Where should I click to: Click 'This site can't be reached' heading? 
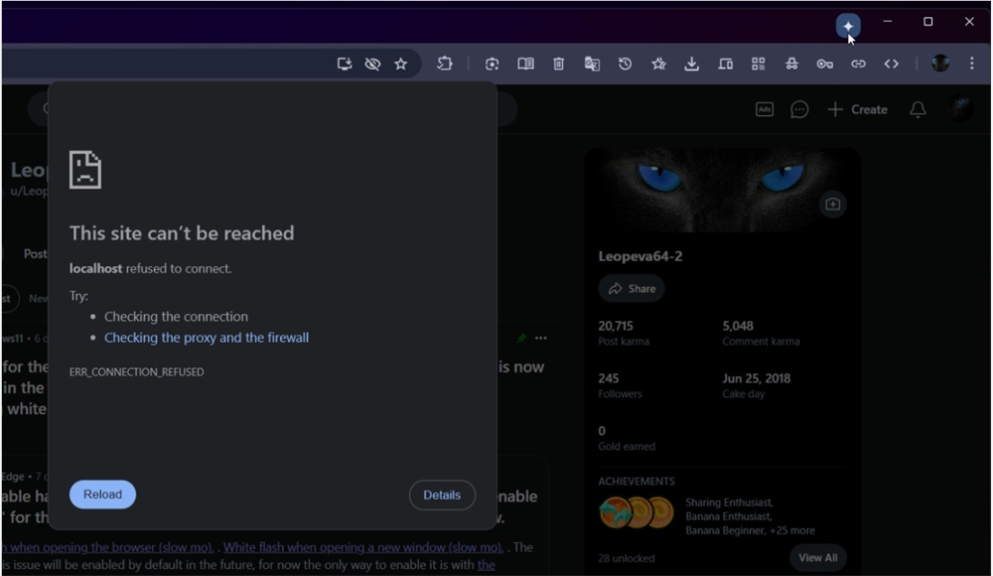(182, 233)
